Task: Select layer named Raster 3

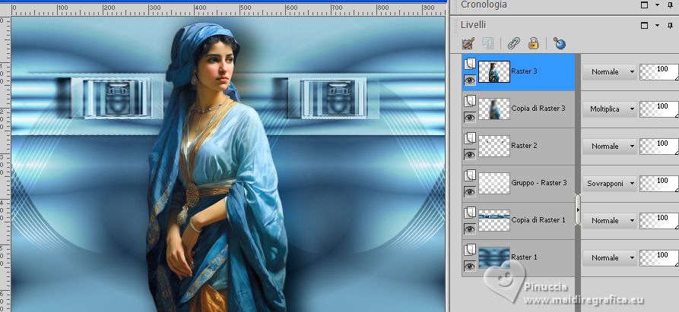Action: [524, 71]
